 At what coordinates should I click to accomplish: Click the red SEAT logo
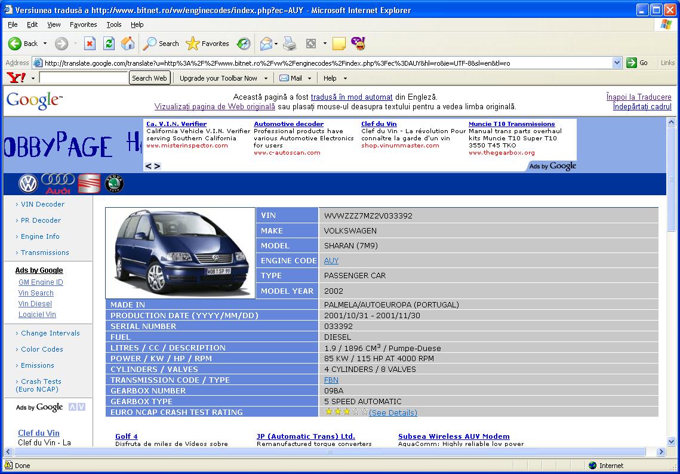(90, 184)
